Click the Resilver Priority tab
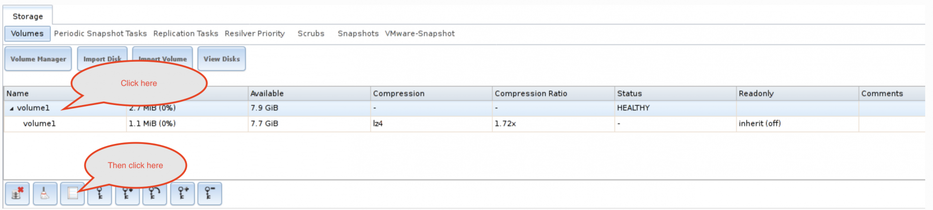This screenshot has height=210, width=933. tap(255, 34)
